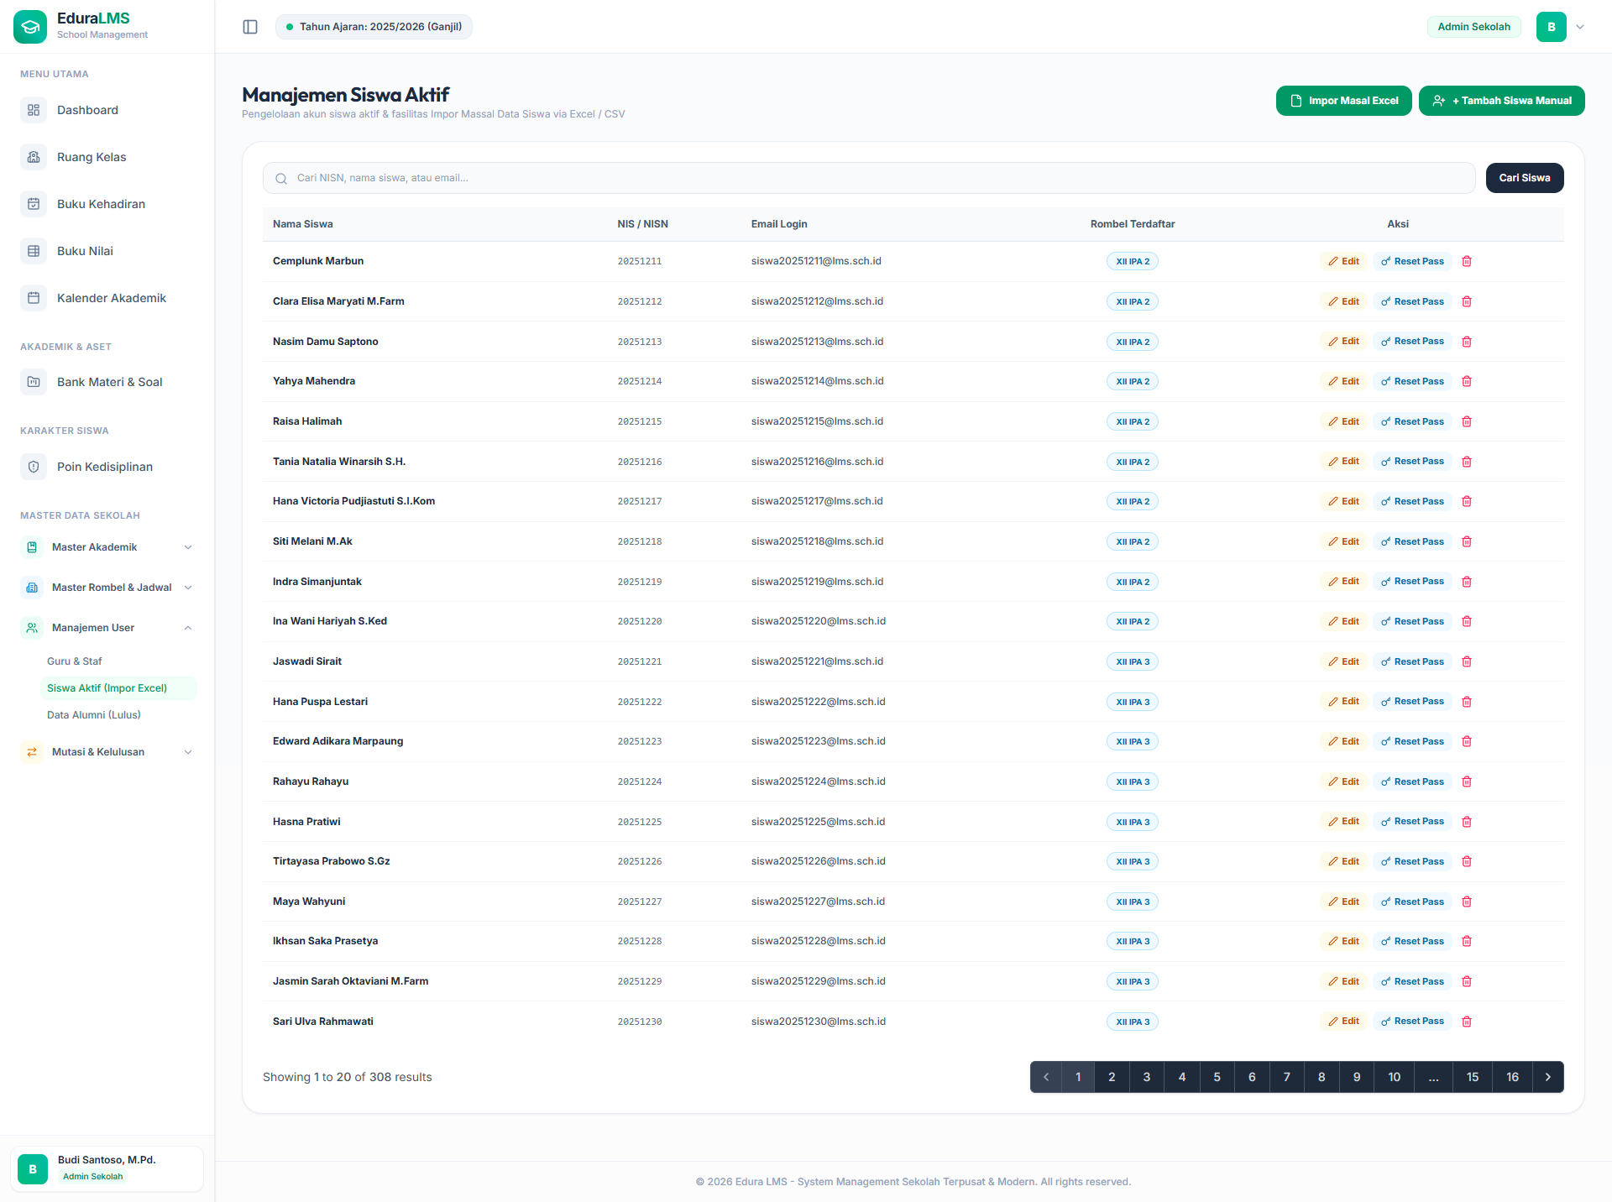Expand Master Akademik menu

[107, 547]
